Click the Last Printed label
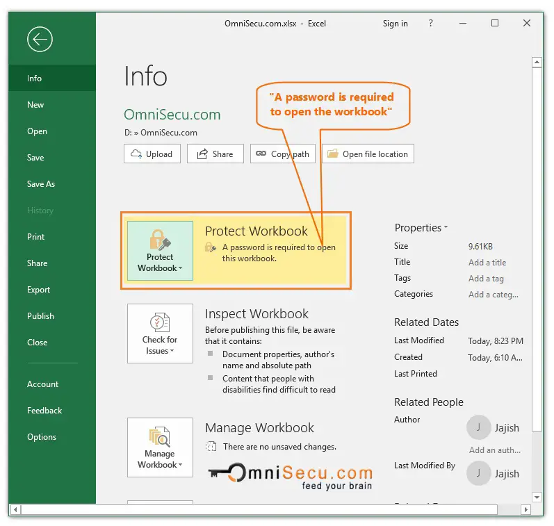Viewport: 554px width, 526px height. click(416, 374)
